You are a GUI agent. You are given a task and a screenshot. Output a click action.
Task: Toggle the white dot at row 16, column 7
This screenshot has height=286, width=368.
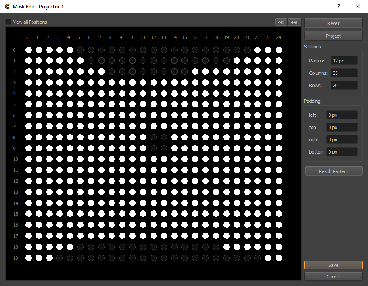pyautogui.click(x=101, y=225)
